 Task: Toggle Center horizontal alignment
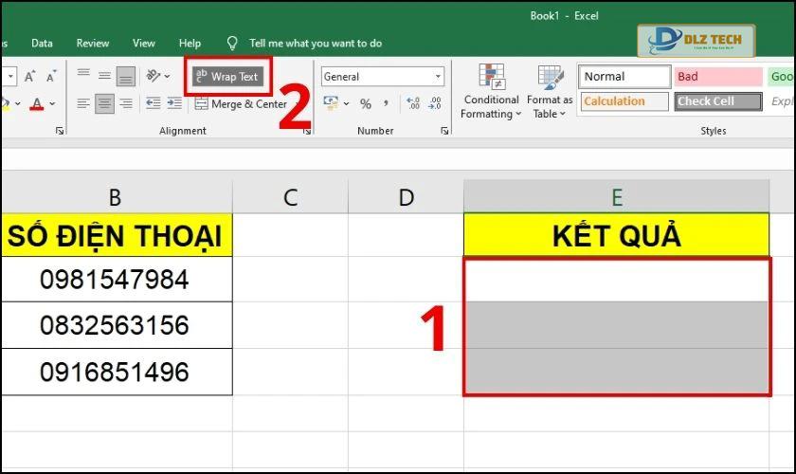[x=104, y=103]
